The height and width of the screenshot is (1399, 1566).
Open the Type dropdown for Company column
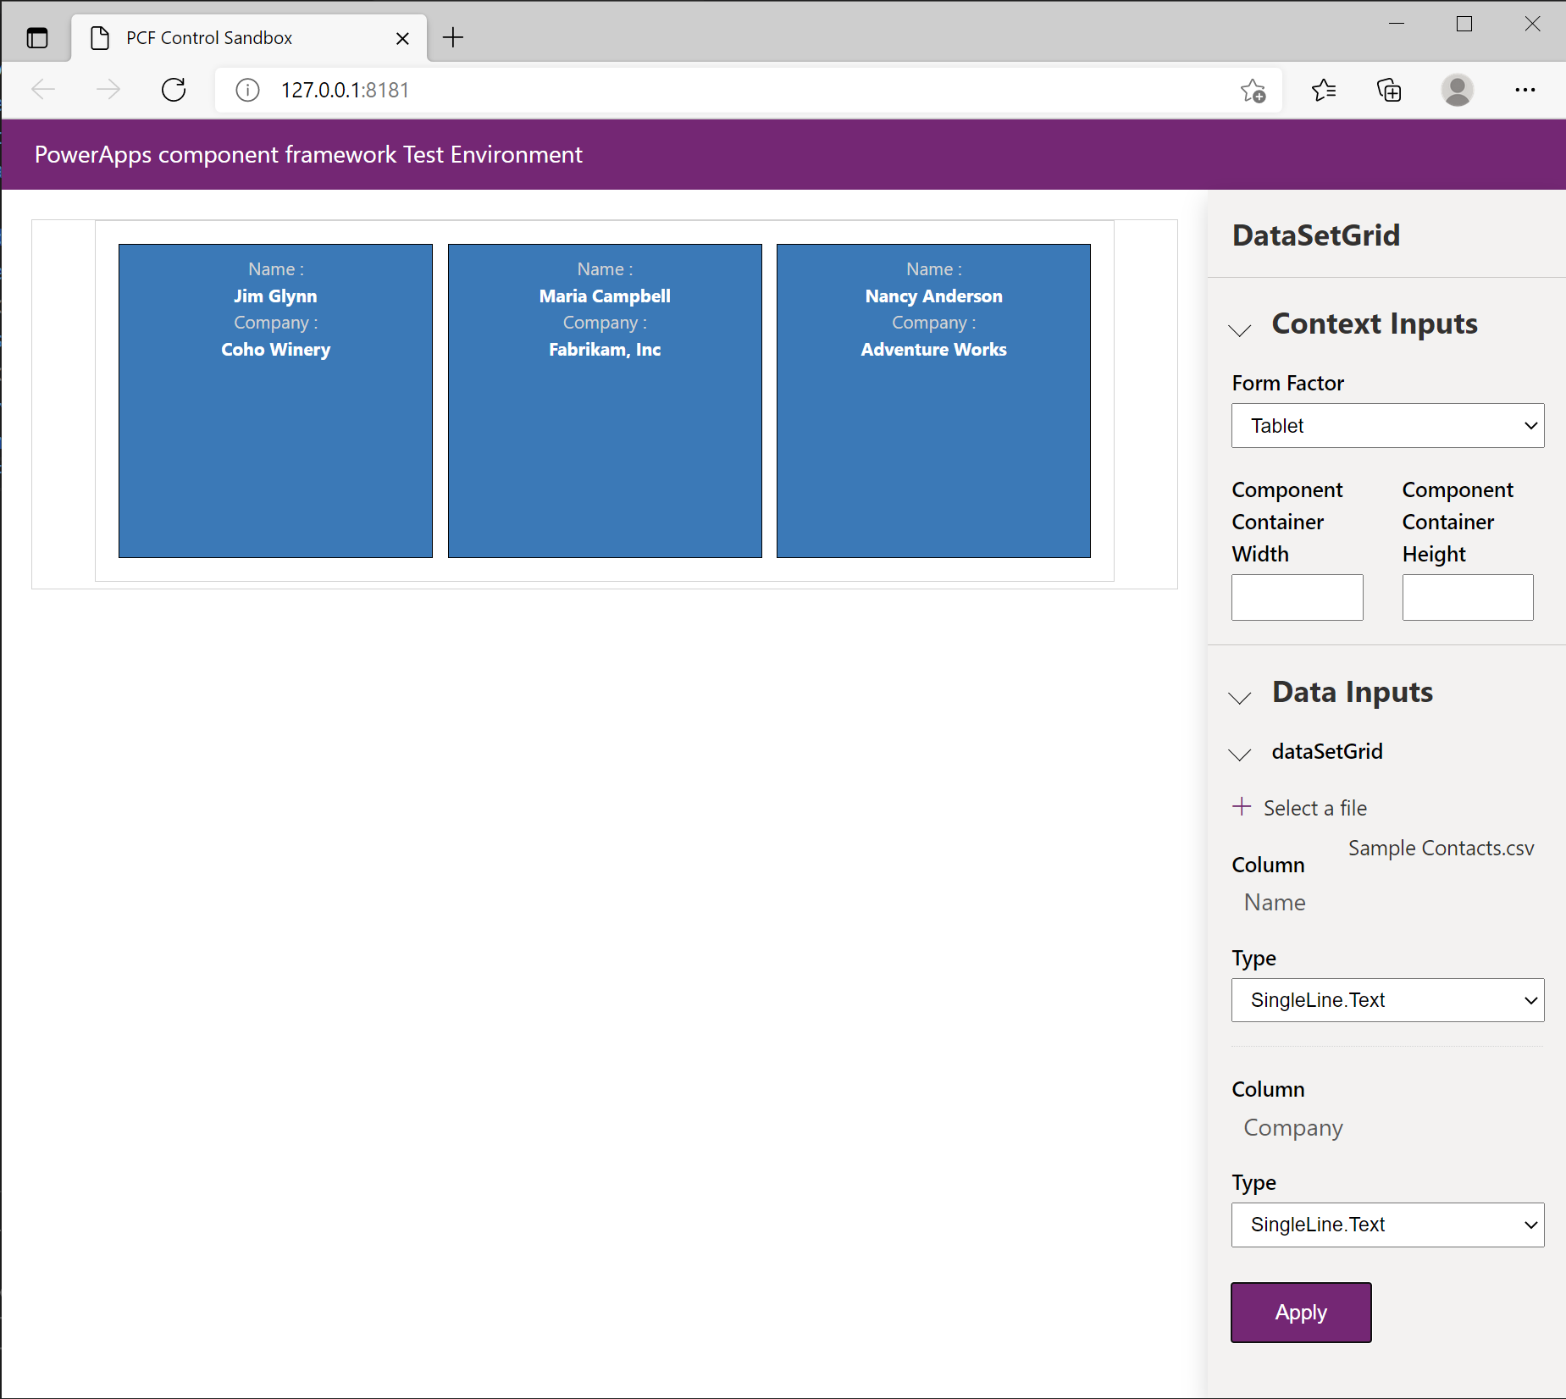pyautogui.click(x=1387, y=1225)
